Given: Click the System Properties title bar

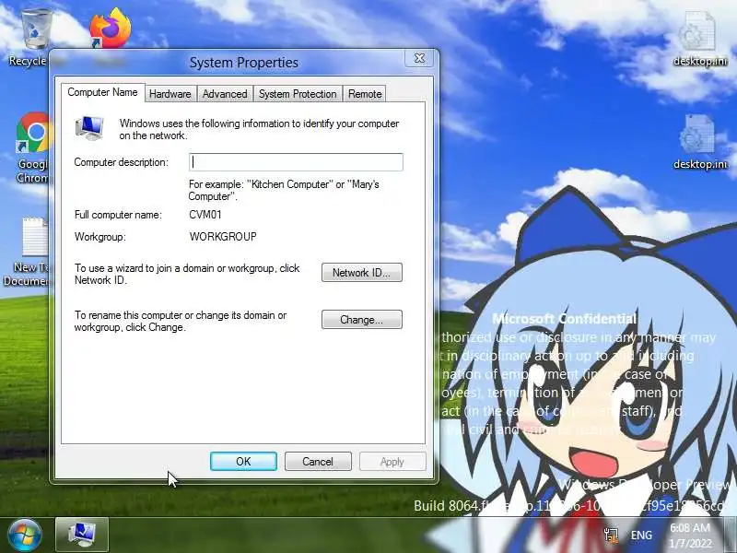Looking at the screenshot, I should coord(243,62).
